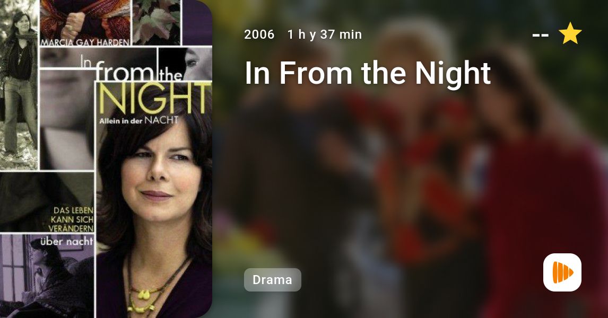Click the movie poster thumbnail
The image size is (608, 318).
pyautogui.click(x=106, y=159)
